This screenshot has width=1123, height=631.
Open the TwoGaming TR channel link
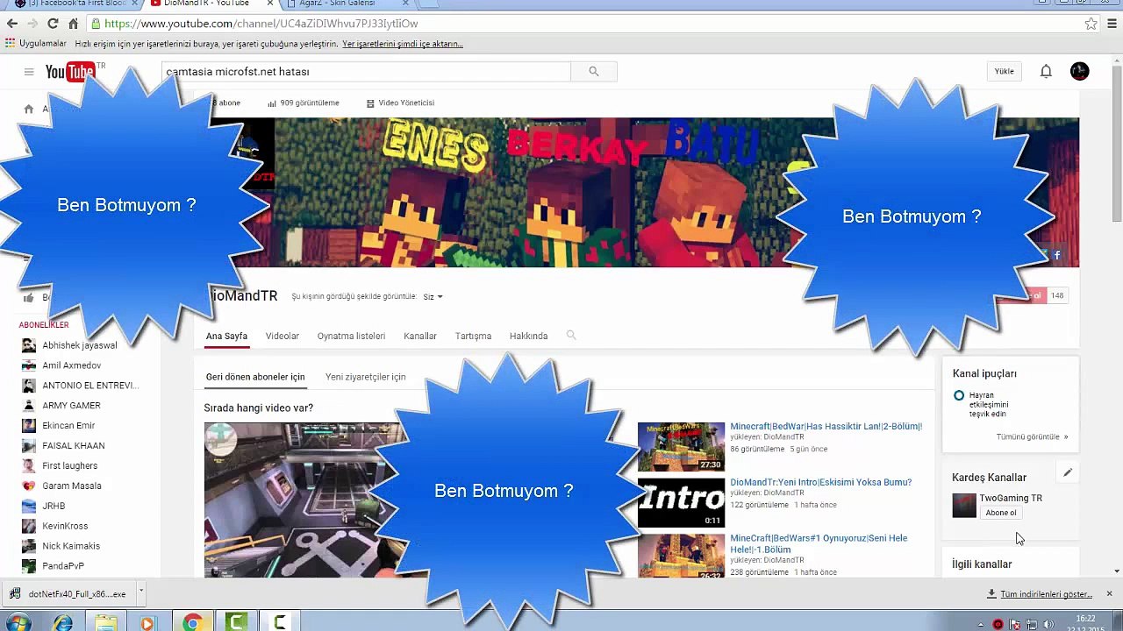coord(1011,498)
